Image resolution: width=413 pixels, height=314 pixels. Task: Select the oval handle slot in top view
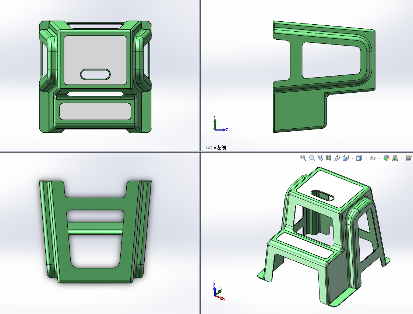coord(95,75)
